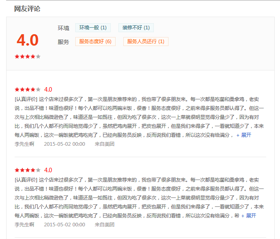Click the second review's star rating
Image resolution: width=280 pixels, height=239 pixels.
point(28,170)
